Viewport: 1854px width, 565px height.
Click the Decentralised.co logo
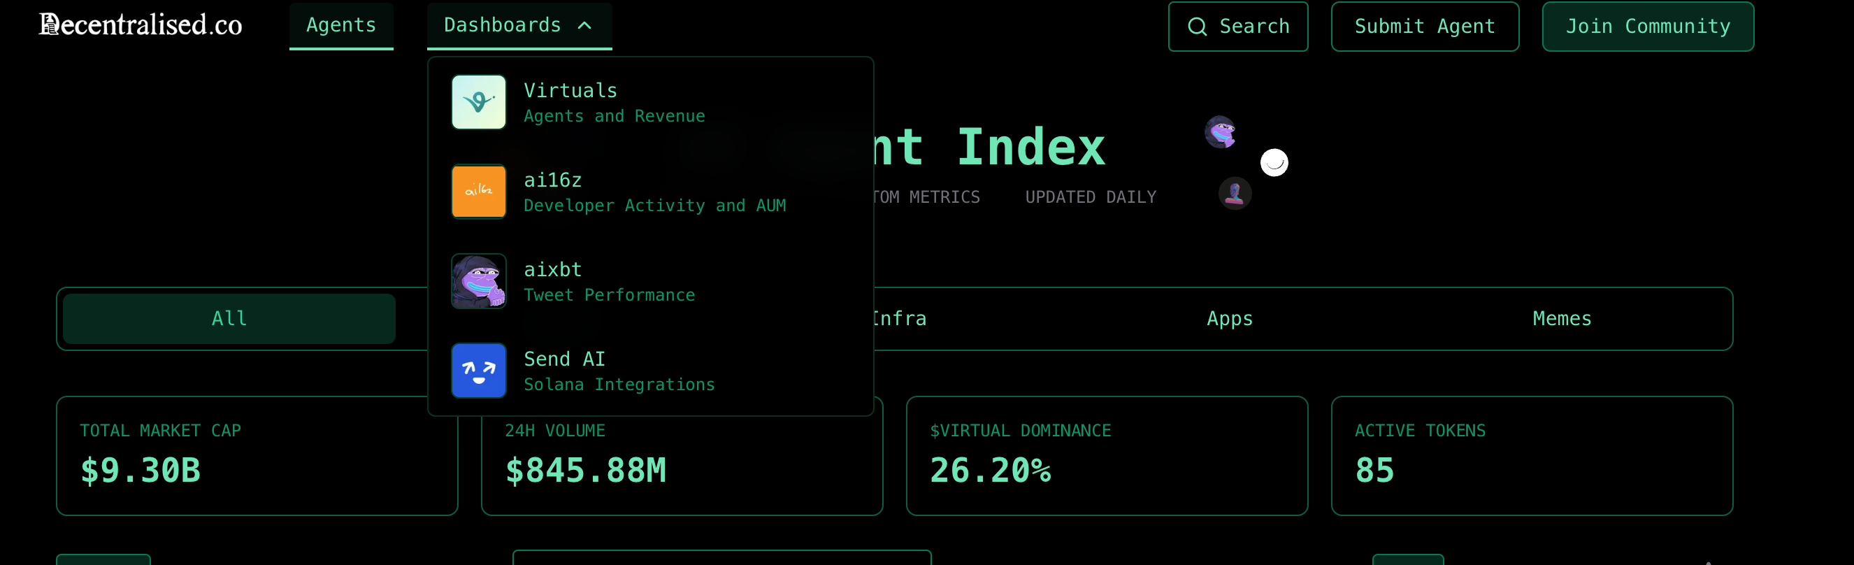pos(141,25)
